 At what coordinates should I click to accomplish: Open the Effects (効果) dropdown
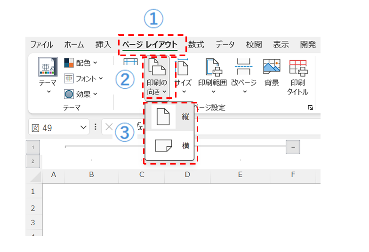[81, 94]
